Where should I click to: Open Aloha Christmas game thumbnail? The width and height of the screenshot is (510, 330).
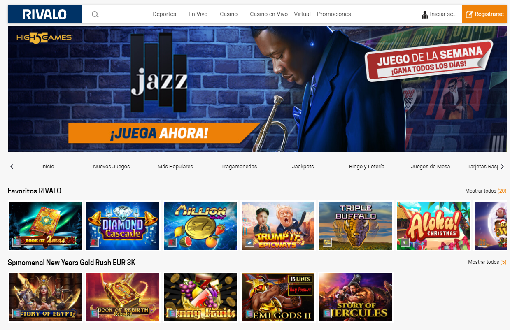(x=433, y=226)
